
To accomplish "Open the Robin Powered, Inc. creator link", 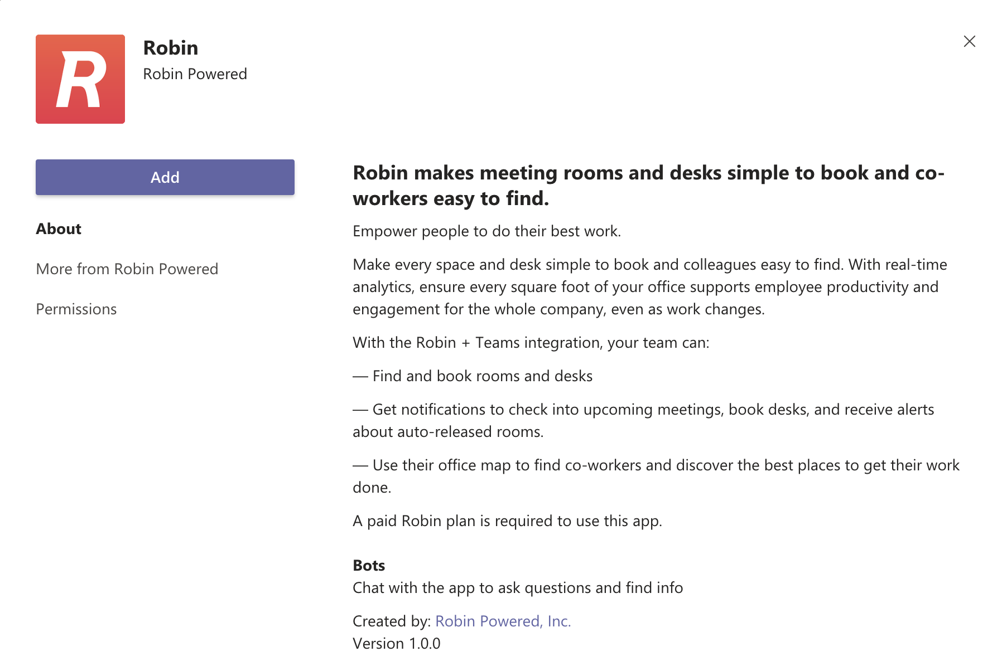I will click(503, 621).
